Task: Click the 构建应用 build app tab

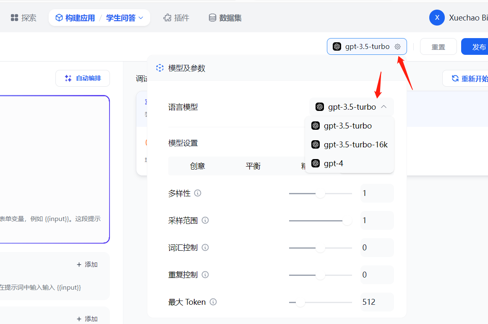Action: pos(75,18)
